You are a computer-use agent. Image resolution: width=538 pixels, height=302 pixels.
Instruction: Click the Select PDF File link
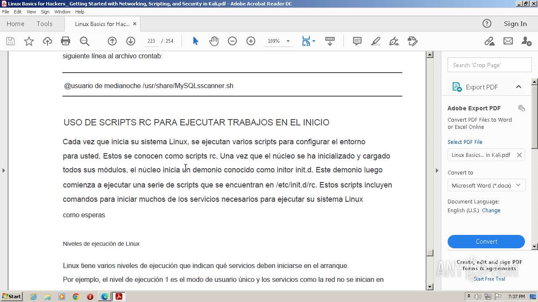tap(465, 142)
